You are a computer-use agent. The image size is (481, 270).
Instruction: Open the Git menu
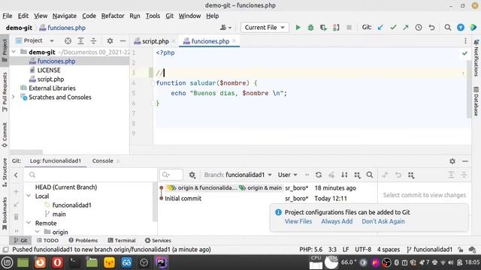click(x=170, y=16)
